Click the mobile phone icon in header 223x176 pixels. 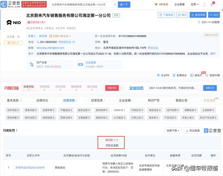click(204, 5)
